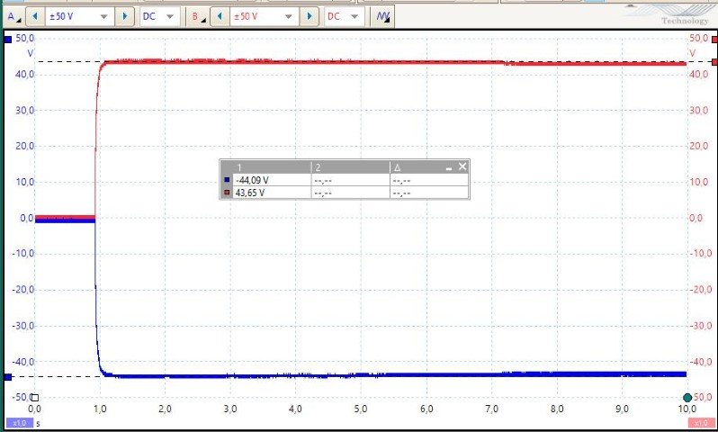
Task: Increase Channel B input range
Action: 310,17
